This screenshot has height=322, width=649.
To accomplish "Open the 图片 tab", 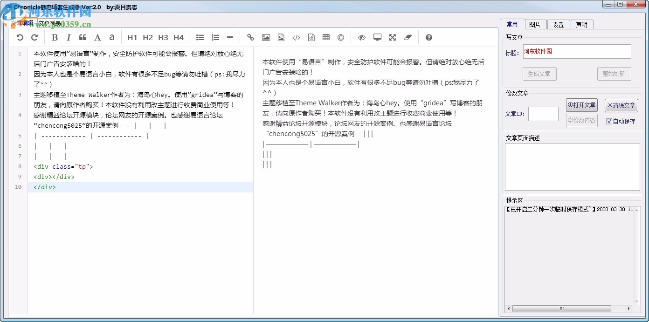I will [535, 25].
